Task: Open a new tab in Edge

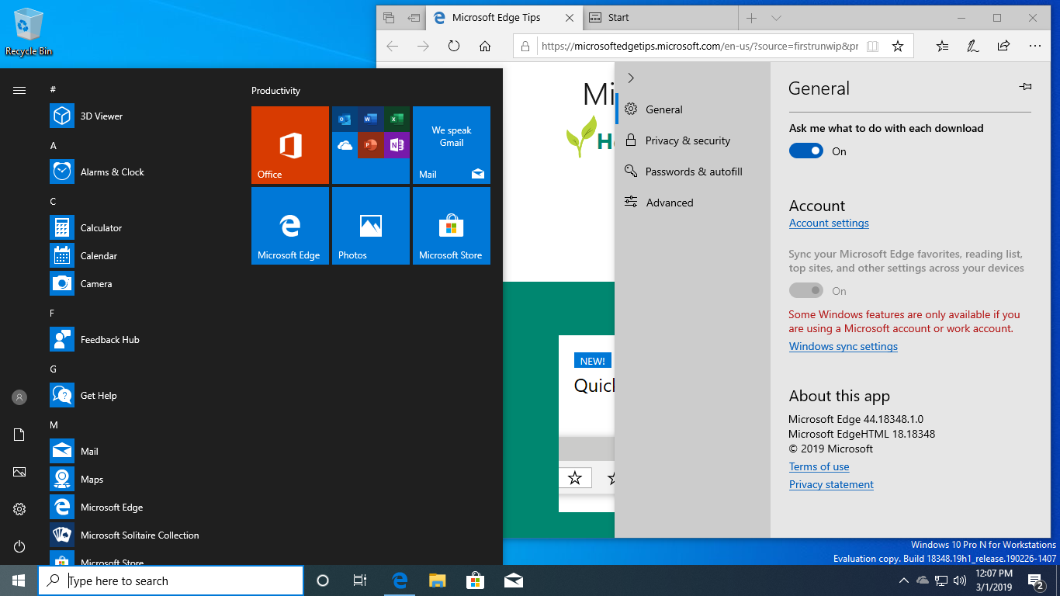Action: pyautogui.click(x=751, y=18)
